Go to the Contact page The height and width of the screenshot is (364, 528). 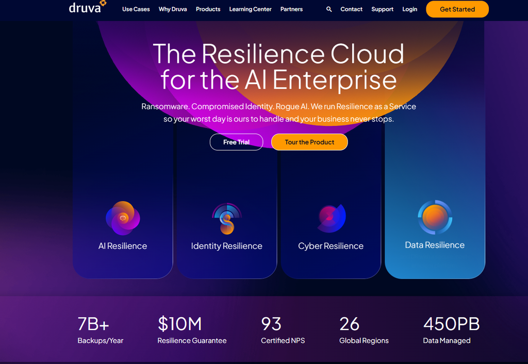click(351, 9)
